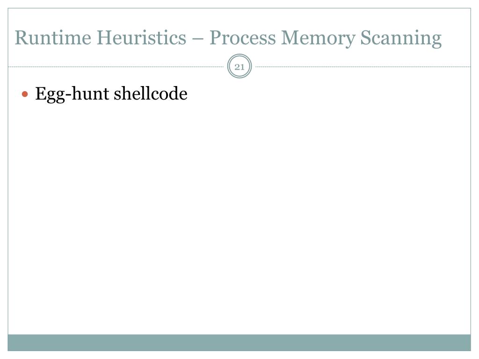Click the thin slide border frame line
The width and height of the screenshot is (479, 359).
8,183
